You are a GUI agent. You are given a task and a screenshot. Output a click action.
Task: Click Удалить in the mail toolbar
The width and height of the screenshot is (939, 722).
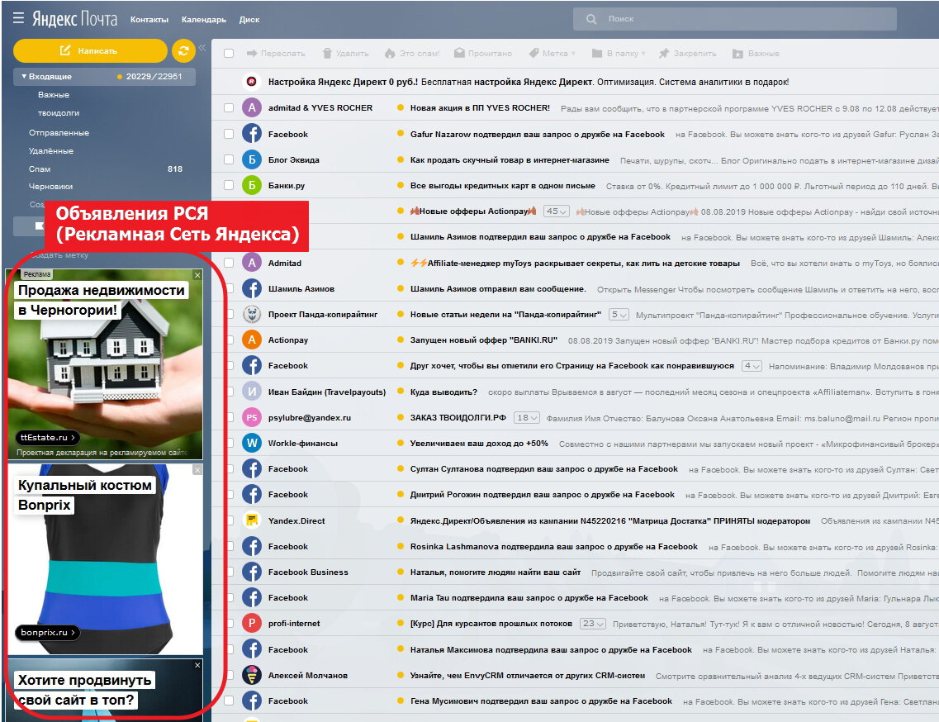345,54
